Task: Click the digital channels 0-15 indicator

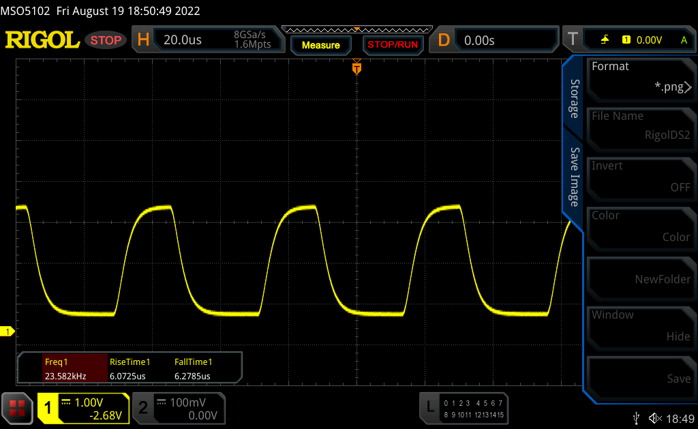Action: (x=474, y=409)
